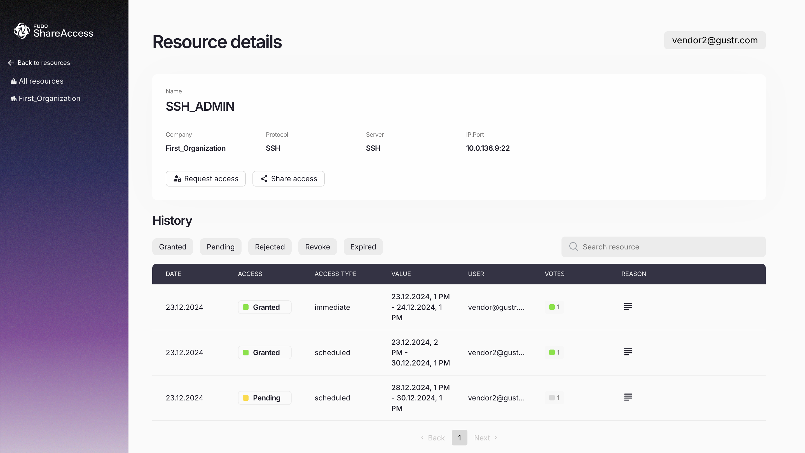Click the Resource details page title
Viewport: 805px width, 453px height.
tap(217, 41)
